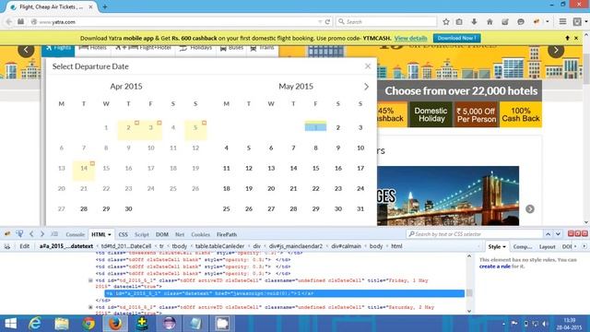The image size is (590, 332).
Task: Open the Windows Start button
Action: pyautogui.click(x=10, y=324)
